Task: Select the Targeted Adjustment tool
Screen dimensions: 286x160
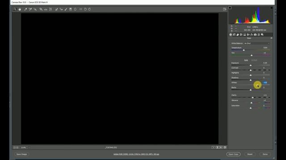Action: (35, 9)
